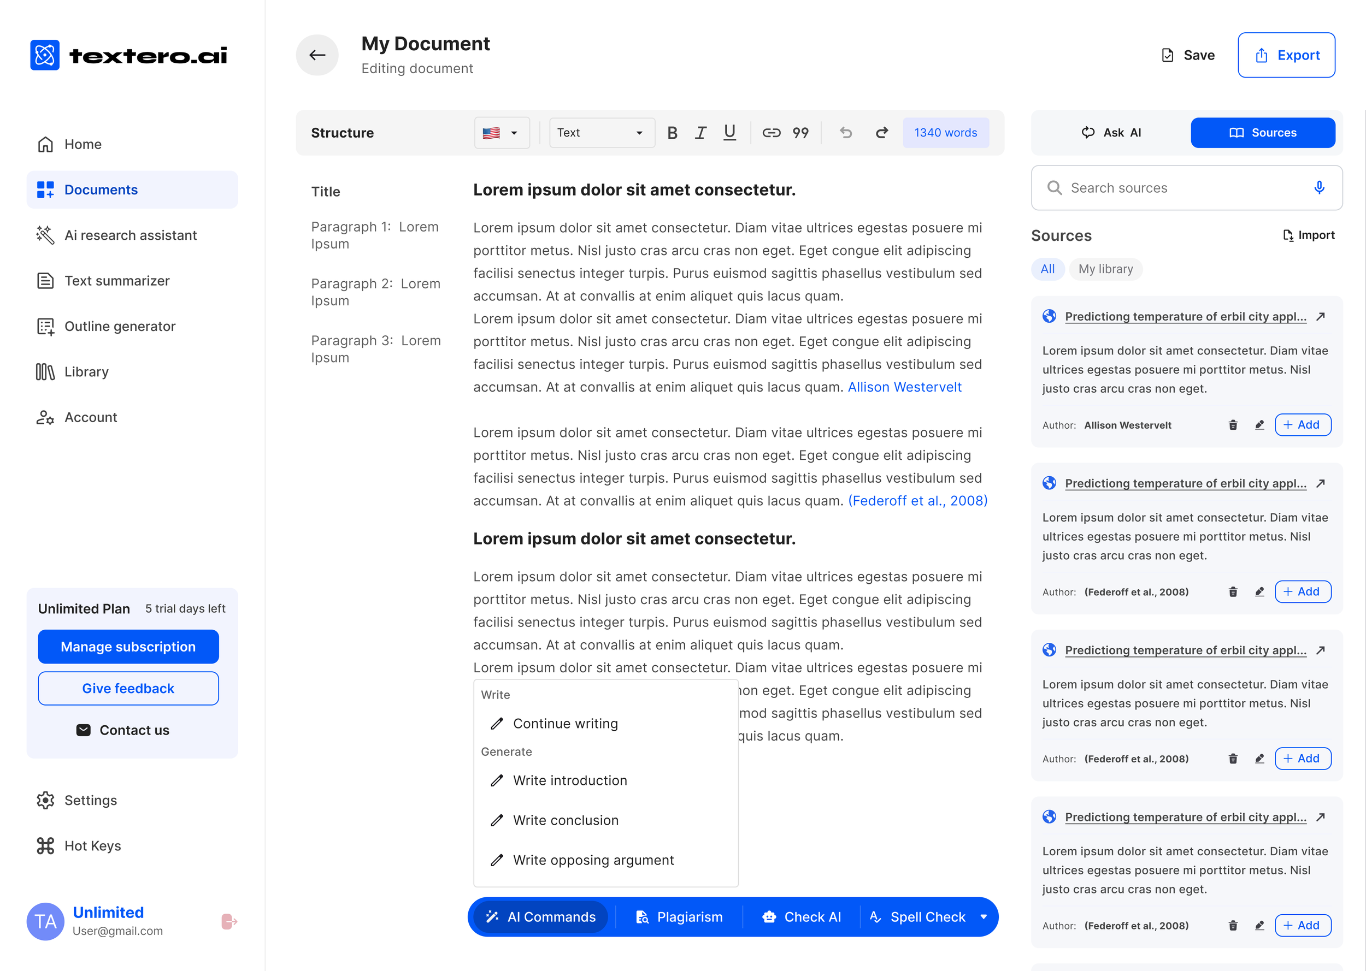Select the My library filter
Image resolution: width=1366 pixels, height=971 pixels.
(1105, 269)
